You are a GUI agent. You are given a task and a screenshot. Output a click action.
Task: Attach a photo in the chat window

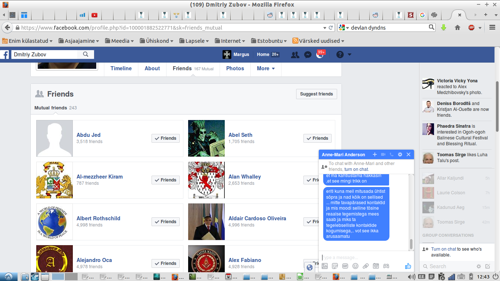[x=325, y=266]
